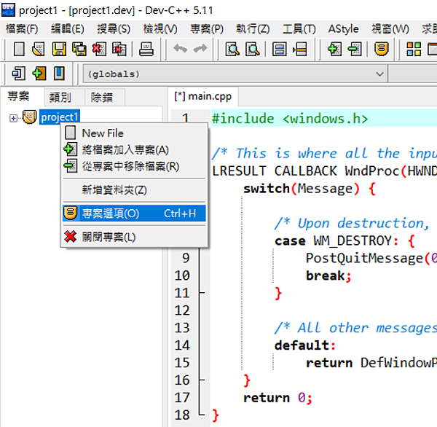Open the (globals) scope dropdown
Image resolution: width=437 pixels, height=427 pixels.
click(379, 74)
